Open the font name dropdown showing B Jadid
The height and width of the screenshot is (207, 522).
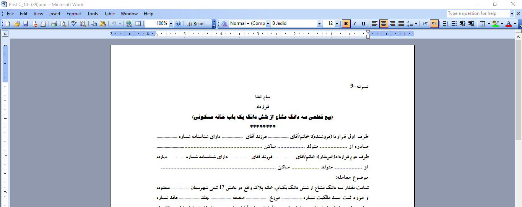[319, 24]
